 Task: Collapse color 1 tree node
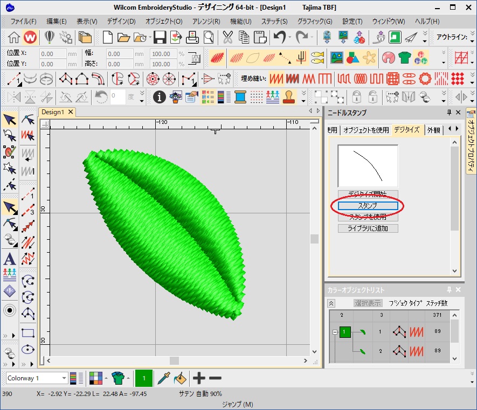click(335, 332)
